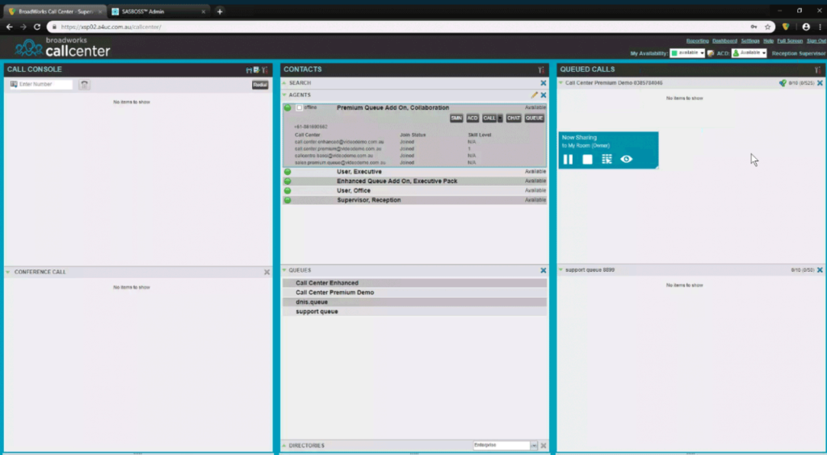
Task: Close the Search panel in Contacts
Action: [544, 83]
